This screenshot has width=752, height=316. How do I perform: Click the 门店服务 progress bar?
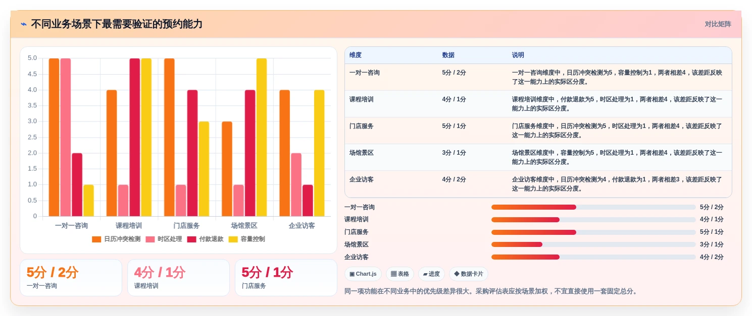point(593,232)
